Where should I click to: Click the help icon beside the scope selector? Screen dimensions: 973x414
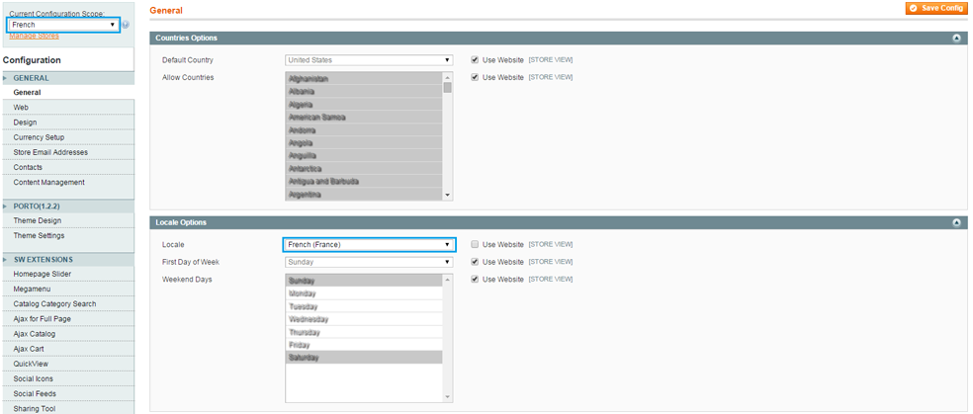pos(126,25)
